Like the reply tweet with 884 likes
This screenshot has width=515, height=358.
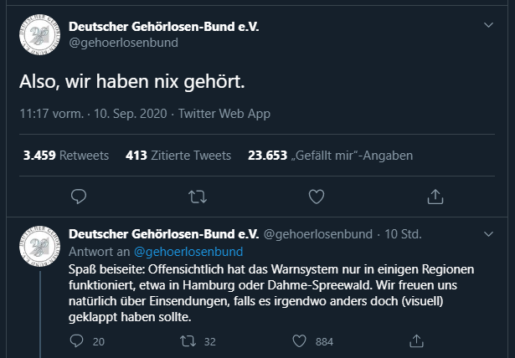[301, 341]
